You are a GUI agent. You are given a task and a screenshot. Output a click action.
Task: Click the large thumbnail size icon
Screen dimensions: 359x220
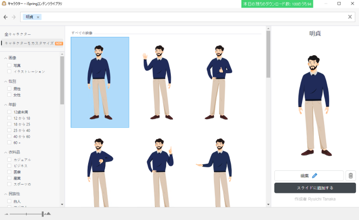[x=48, y=214]
